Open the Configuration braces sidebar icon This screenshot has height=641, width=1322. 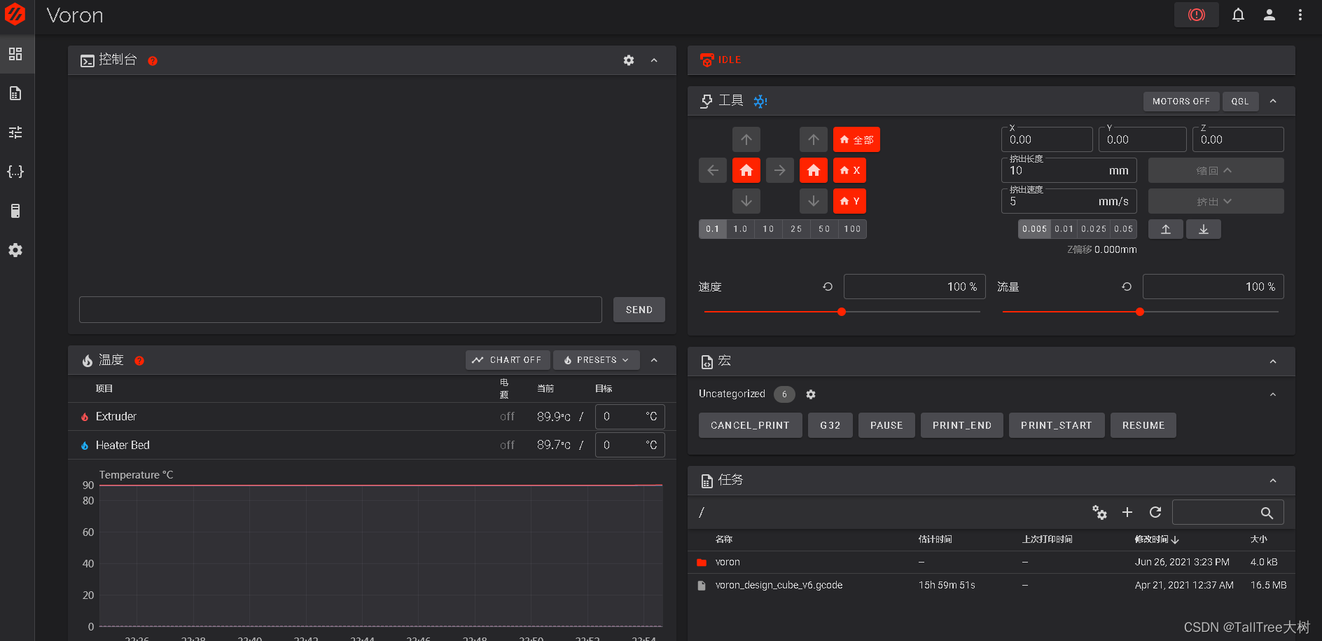coord(15,172)
